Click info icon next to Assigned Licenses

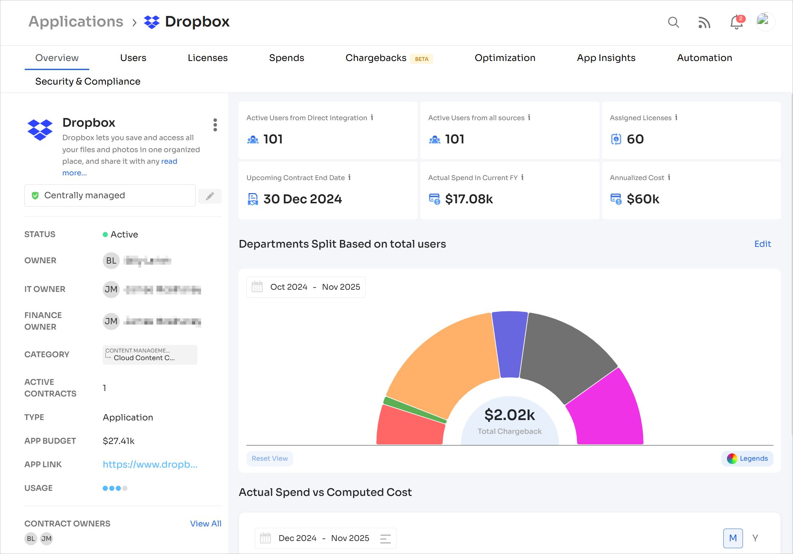pyautogui.click(x=676, y=118)
